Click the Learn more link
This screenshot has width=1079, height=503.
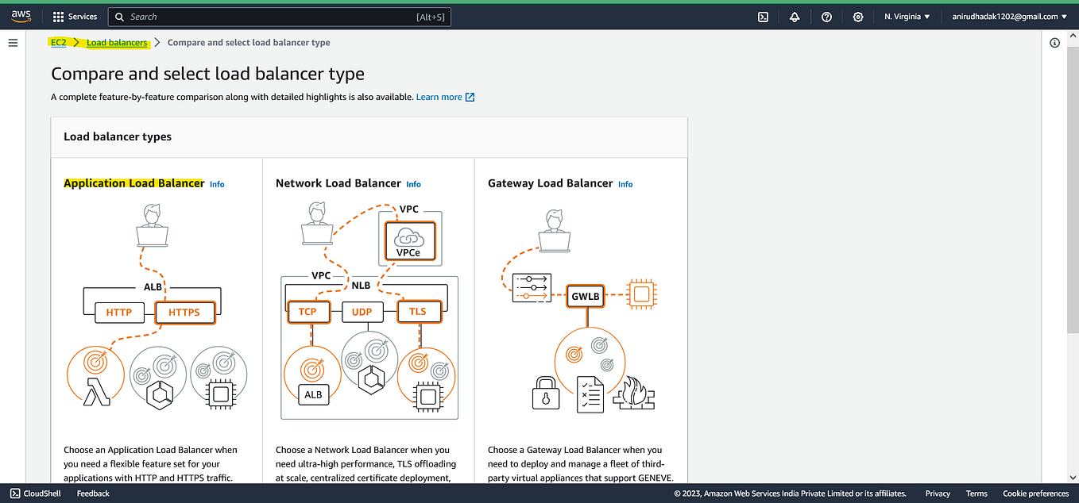pyautogui.click(x=440, y=96)
